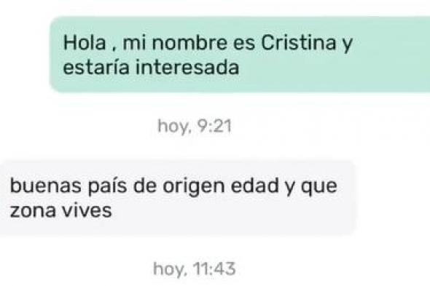430x286 pixels.
Task: Click the 'hoy, 11:43' timestamp
Action: pyautogui.click(x=195, y=269)
